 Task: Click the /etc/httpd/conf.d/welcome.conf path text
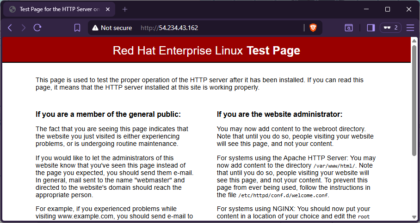283,195
